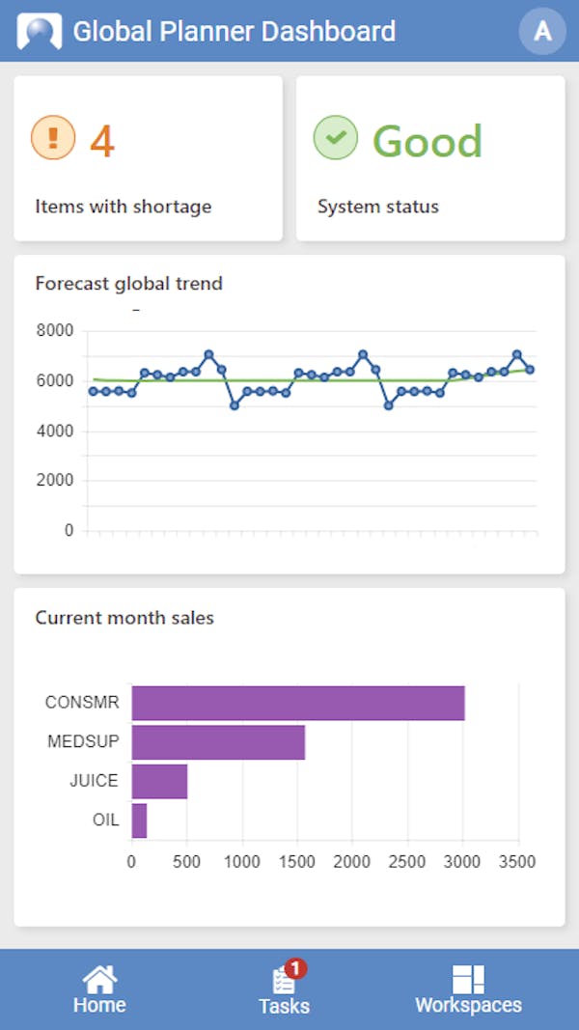The height and width of the screenshot is (1030, 579).
Task: Open the Workspaces grid icon
Action: click(468, 979)
